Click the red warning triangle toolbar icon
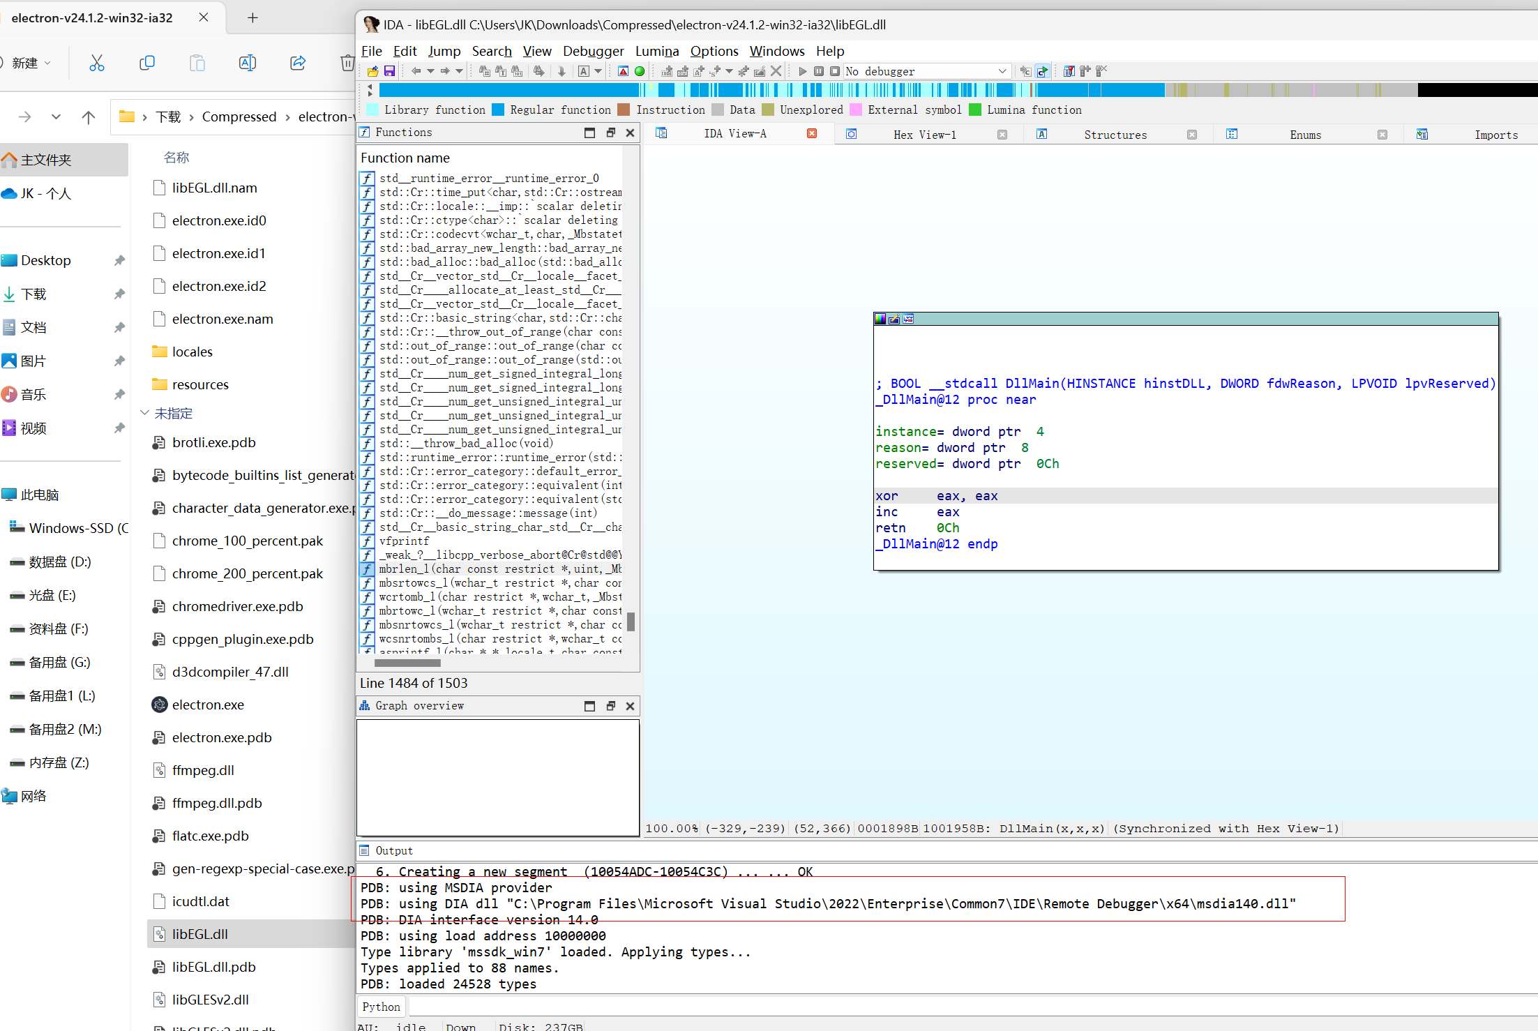This screenshot has width=1538, height=1031. [x=624, y=71]
